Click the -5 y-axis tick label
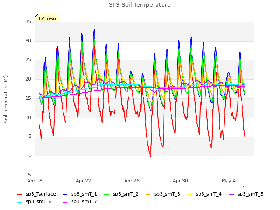The image size is (280, 210). (x=28, y=175)
